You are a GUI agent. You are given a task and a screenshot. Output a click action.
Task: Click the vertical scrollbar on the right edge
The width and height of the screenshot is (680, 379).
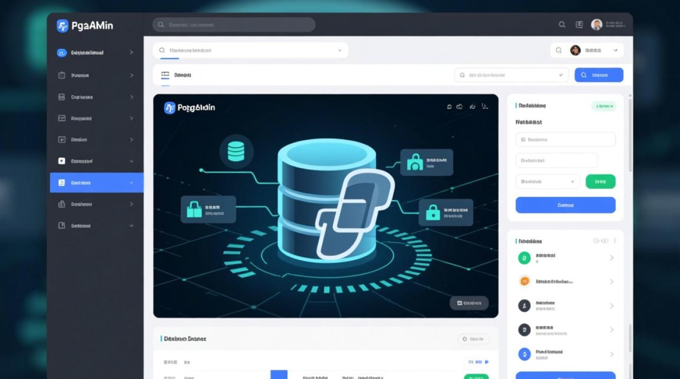pos(630,136)
